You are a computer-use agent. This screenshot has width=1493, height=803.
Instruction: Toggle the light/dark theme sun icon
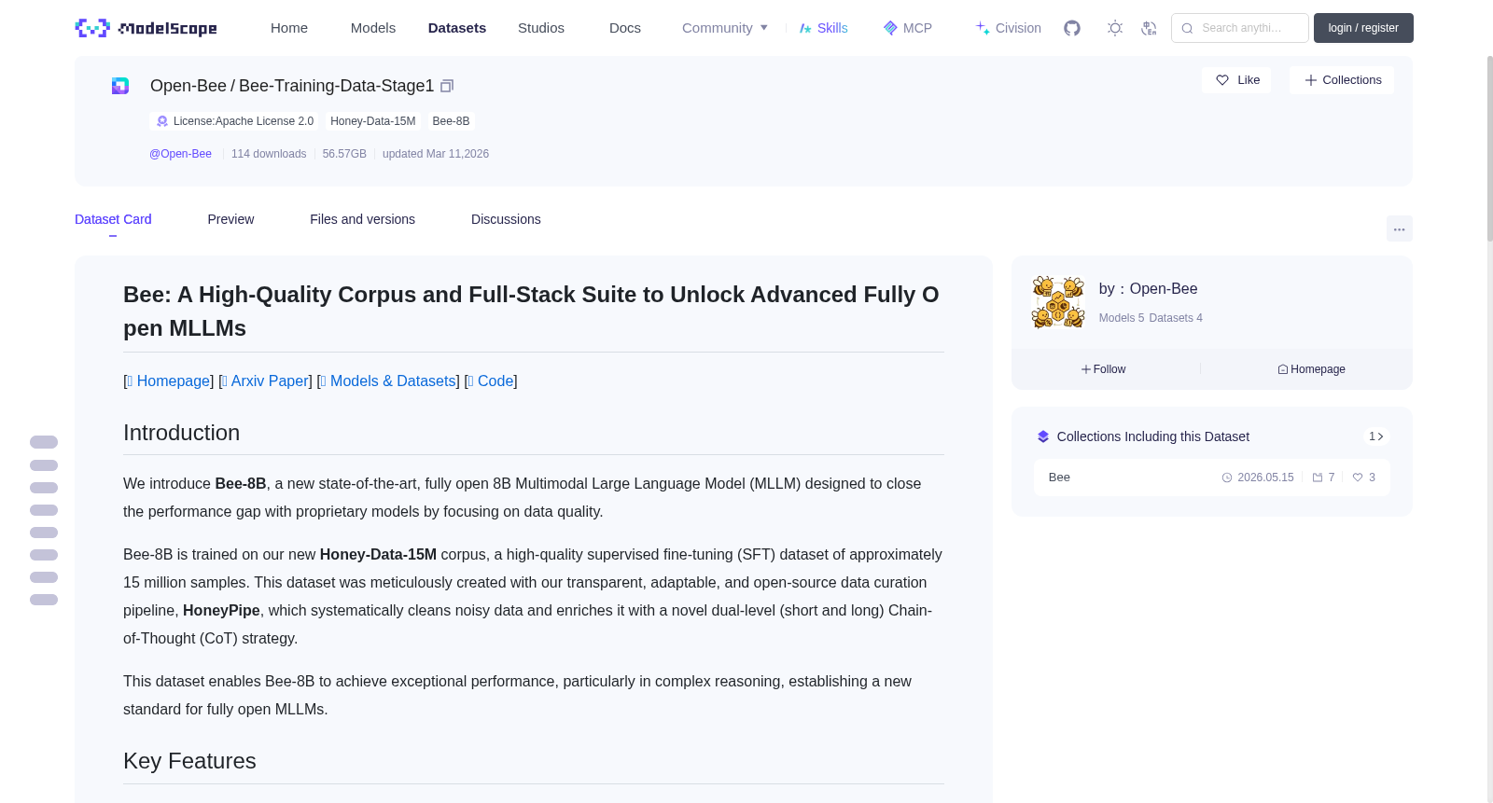[1115, 28]
